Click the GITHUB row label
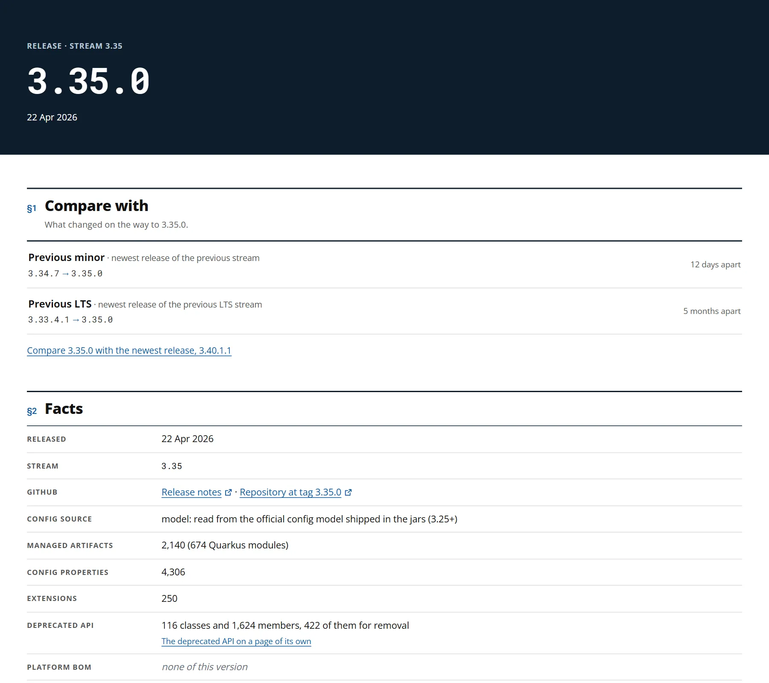769x683 pixels. [42, 492]
